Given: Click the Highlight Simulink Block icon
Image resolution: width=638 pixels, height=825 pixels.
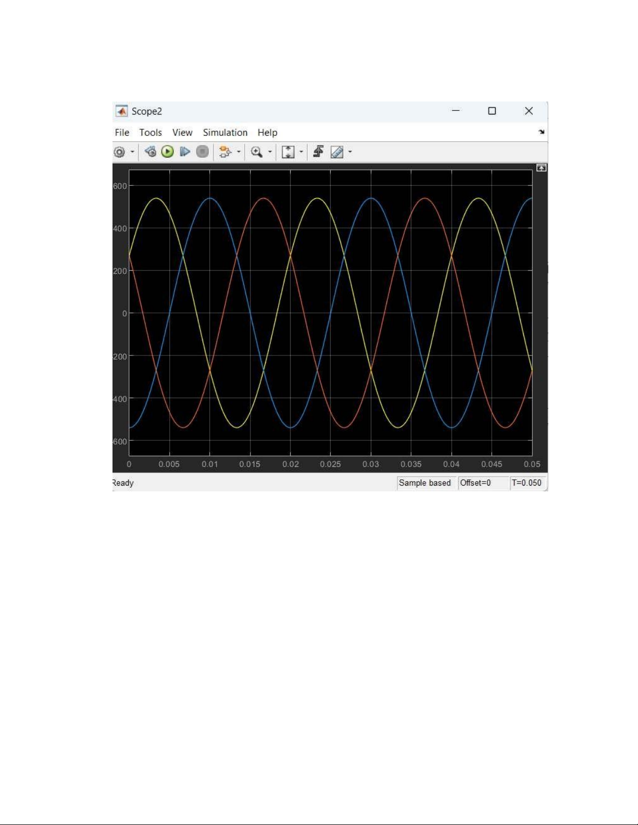Looking at the screenshot, I should (225, 152).
